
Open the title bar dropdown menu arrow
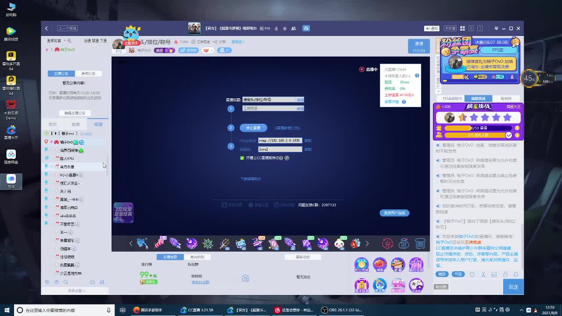(496, 28)
